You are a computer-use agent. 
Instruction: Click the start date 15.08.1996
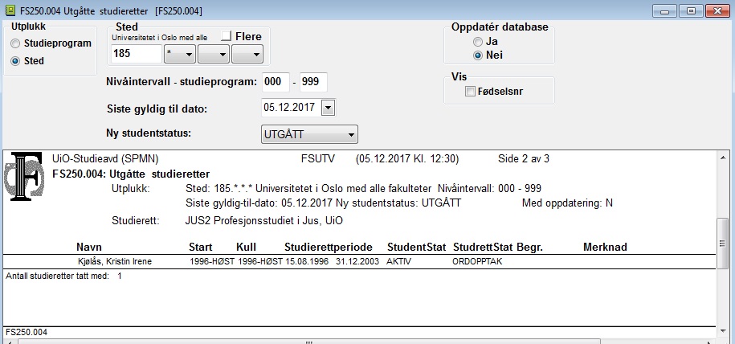tap(307, 261)
